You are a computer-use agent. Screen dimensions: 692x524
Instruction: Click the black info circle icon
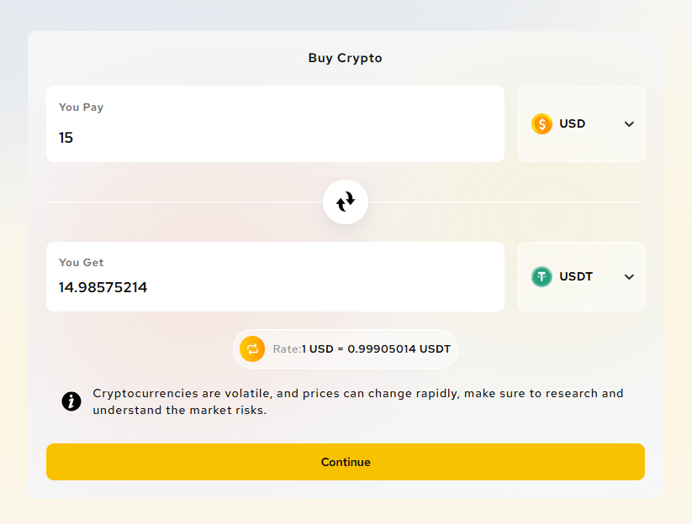(x=72, y=401)
